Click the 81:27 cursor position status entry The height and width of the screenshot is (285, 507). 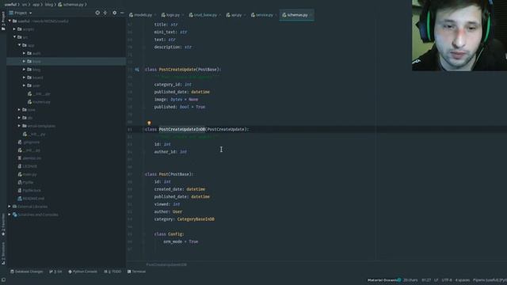[426, 280]
